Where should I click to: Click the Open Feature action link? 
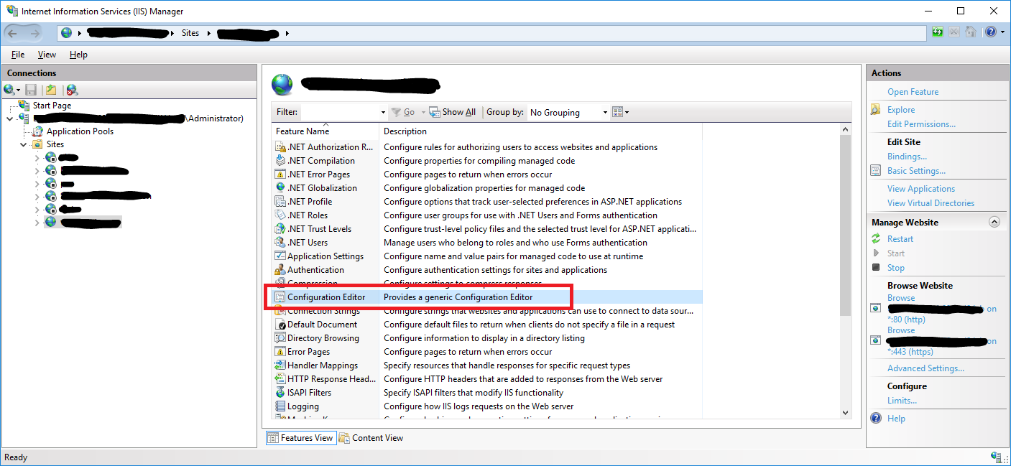point(913,92)
